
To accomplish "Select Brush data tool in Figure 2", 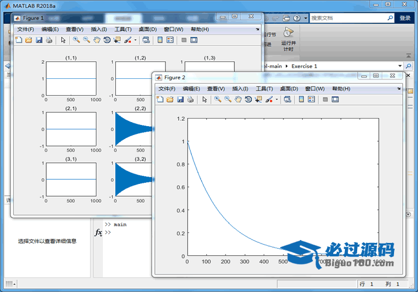I will coord(269,99).
